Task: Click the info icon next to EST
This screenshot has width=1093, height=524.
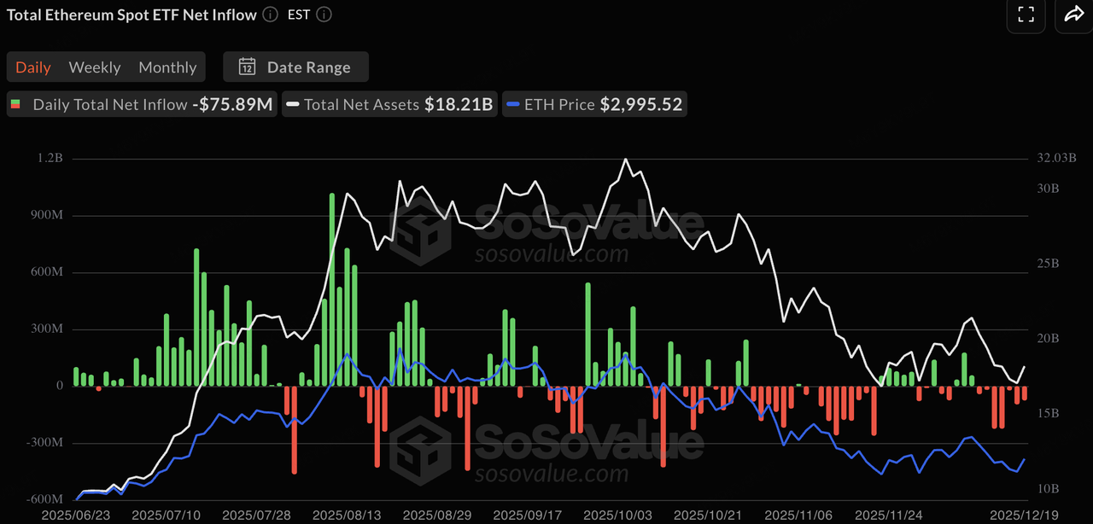Action: tap(323, 15)
